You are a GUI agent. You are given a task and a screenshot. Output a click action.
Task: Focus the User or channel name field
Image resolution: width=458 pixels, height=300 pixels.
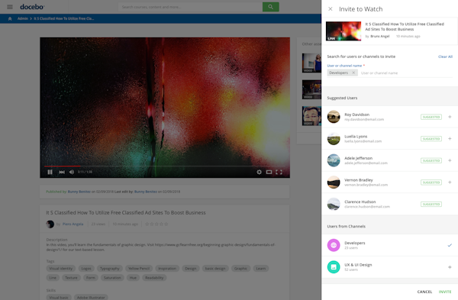pos(406,73)
